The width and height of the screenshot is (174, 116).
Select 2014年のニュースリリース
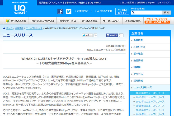150,93
